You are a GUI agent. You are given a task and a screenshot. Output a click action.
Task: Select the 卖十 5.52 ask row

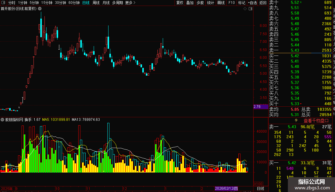click(300, 3)
